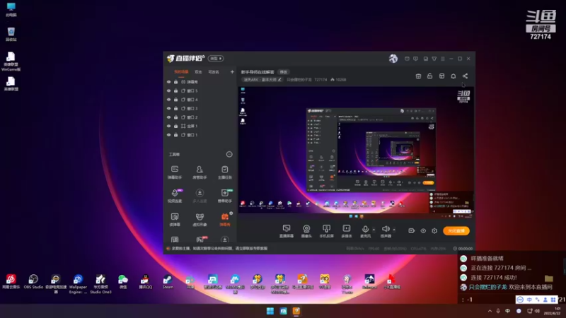Click the lock icon in the top-right toolbar
The image size is (566, 318).
(x=429, y=76)
